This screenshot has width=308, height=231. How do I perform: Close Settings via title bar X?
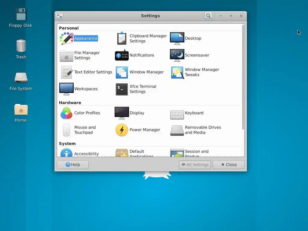(x=241, y=16)
